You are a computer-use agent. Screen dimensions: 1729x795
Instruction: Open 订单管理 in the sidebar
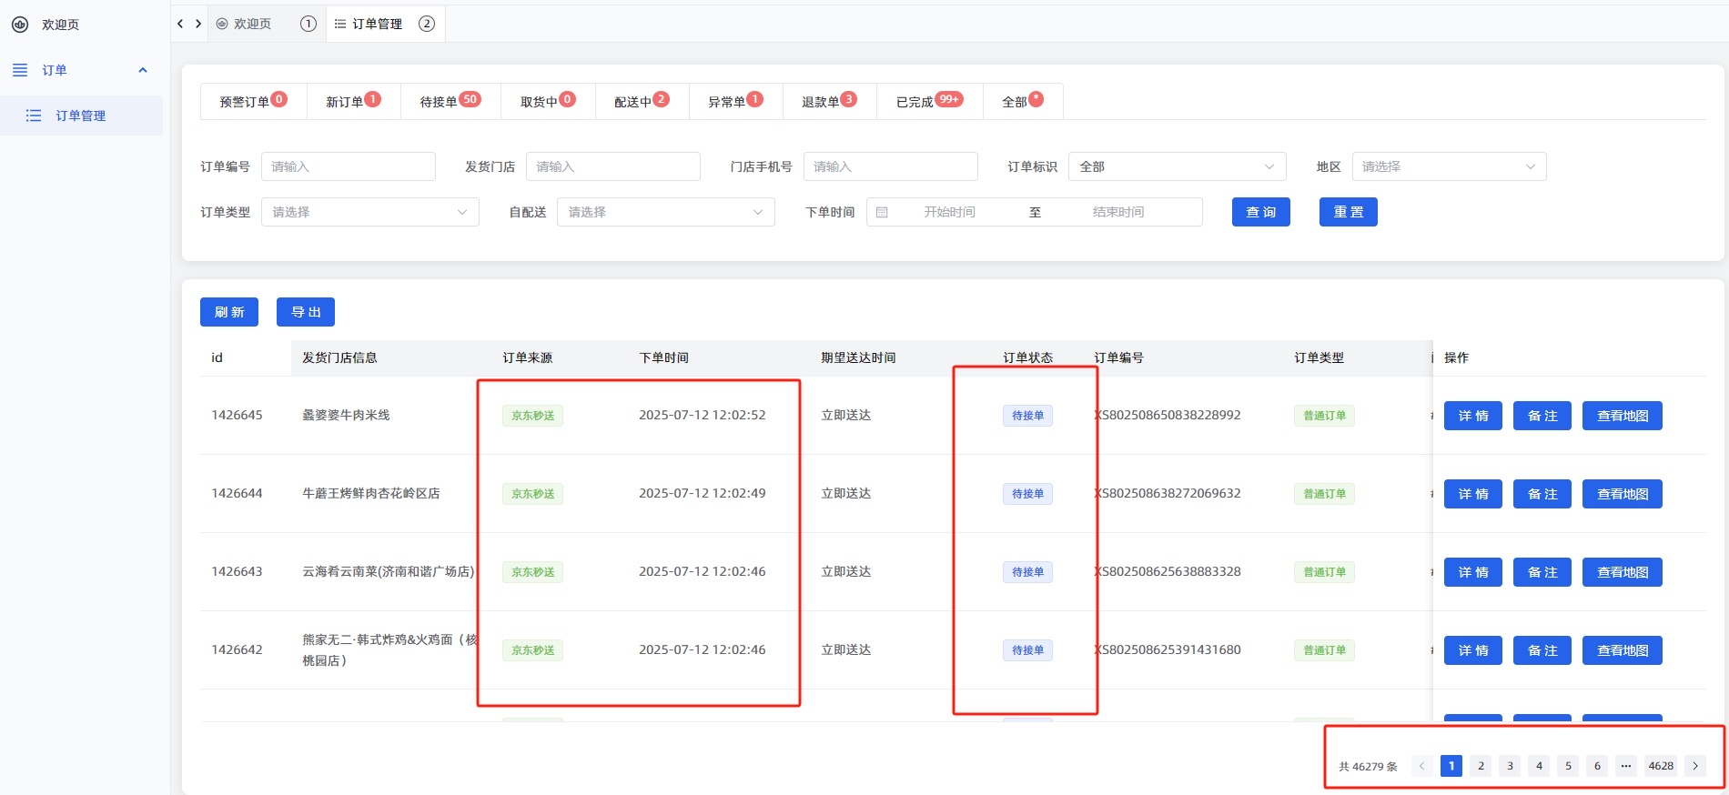click(82, 116)
